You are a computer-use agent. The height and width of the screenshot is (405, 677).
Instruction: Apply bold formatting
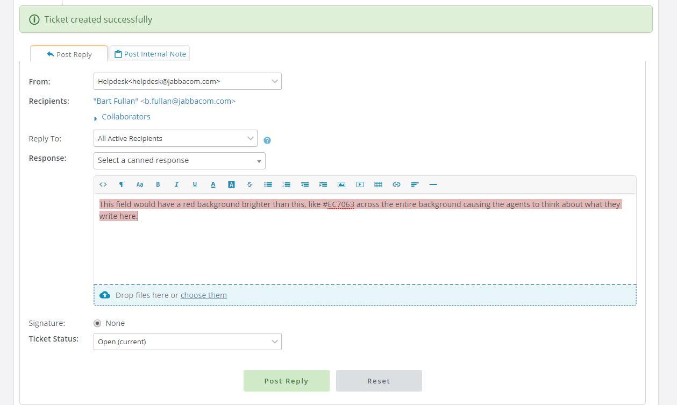[158, 184]
